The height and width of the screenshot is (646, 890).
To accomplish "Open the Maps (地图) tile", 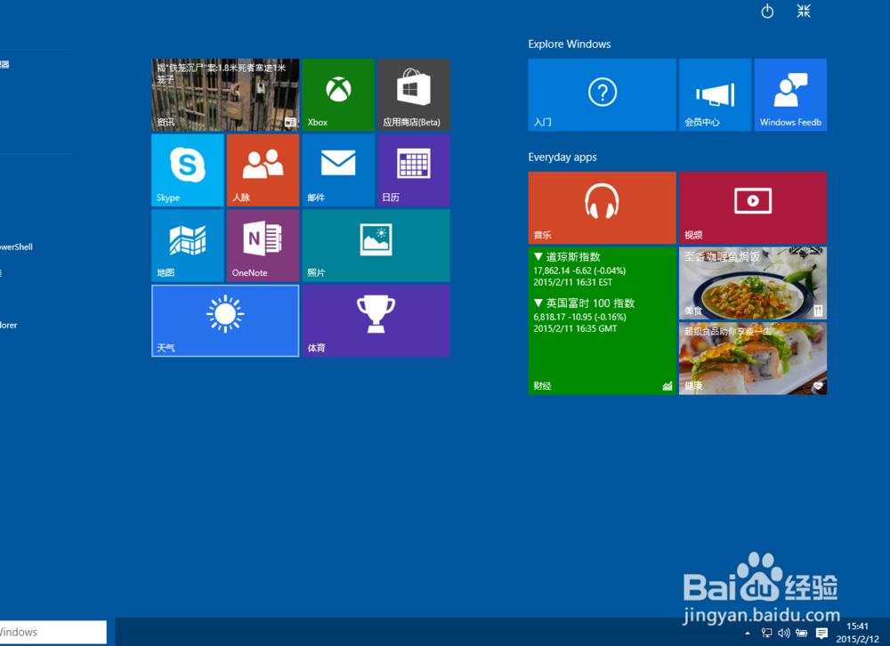I will pyautogui.click(x=188, y=246).
